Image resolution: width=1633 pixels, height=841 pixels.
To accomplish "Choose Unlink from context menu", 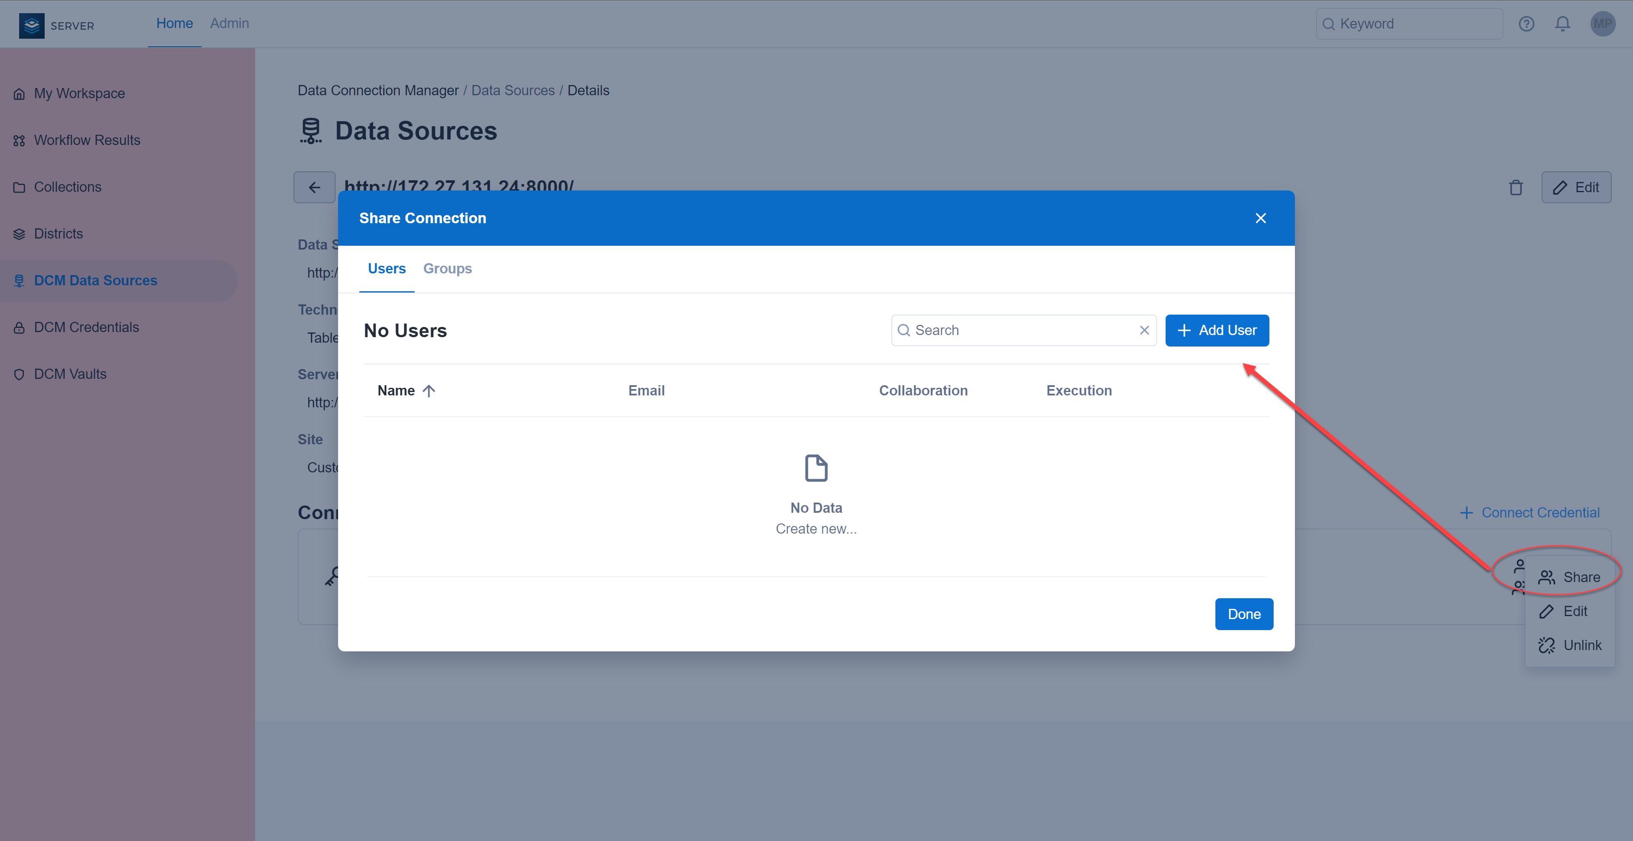I will click(1569, 646).
